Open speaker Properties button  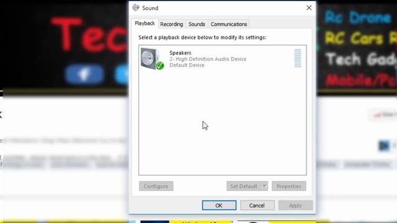(x=289, y=186)
